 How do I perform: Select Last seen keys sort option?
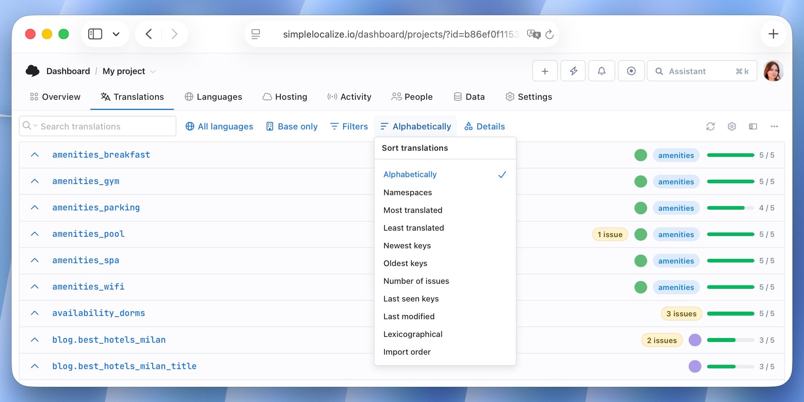[x=445, y=299]
